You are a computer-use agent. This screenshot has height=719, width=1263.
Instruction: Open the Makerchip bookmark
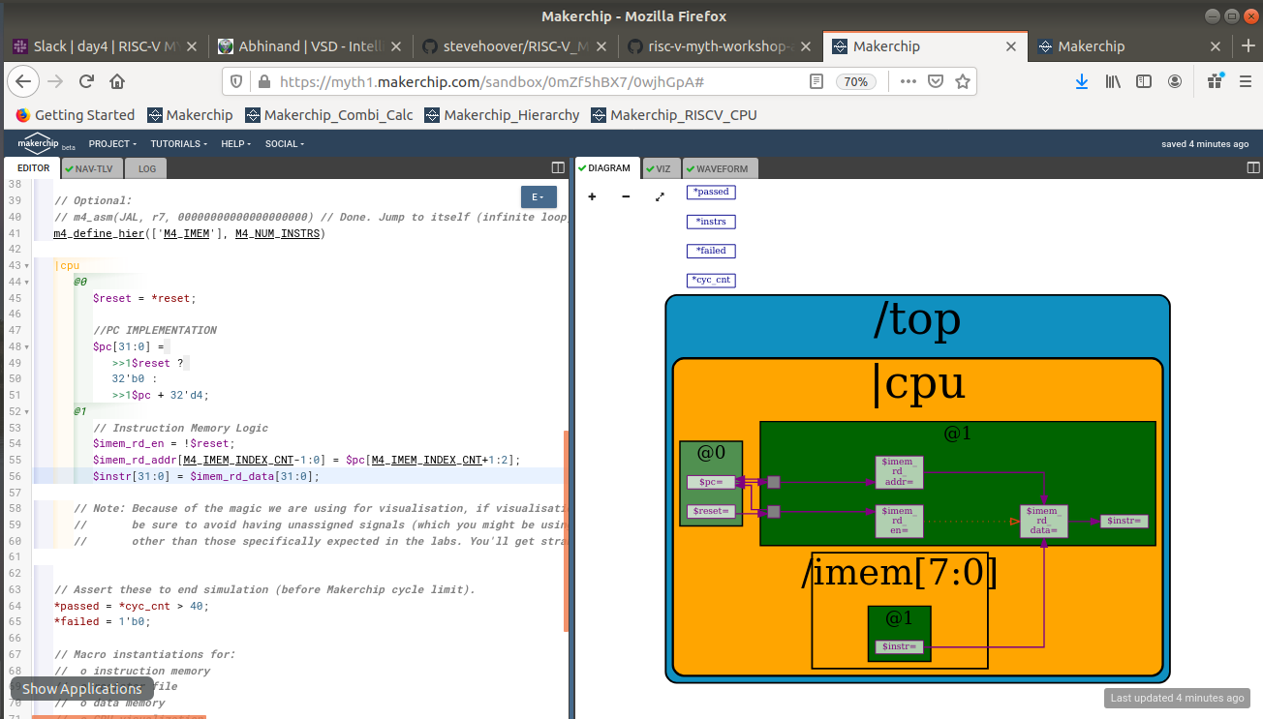[x=190, y=115]
